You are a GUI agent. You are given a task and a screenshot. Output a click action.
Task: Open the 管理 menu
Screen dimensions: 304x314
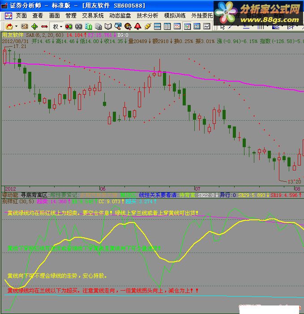(71, 16)
